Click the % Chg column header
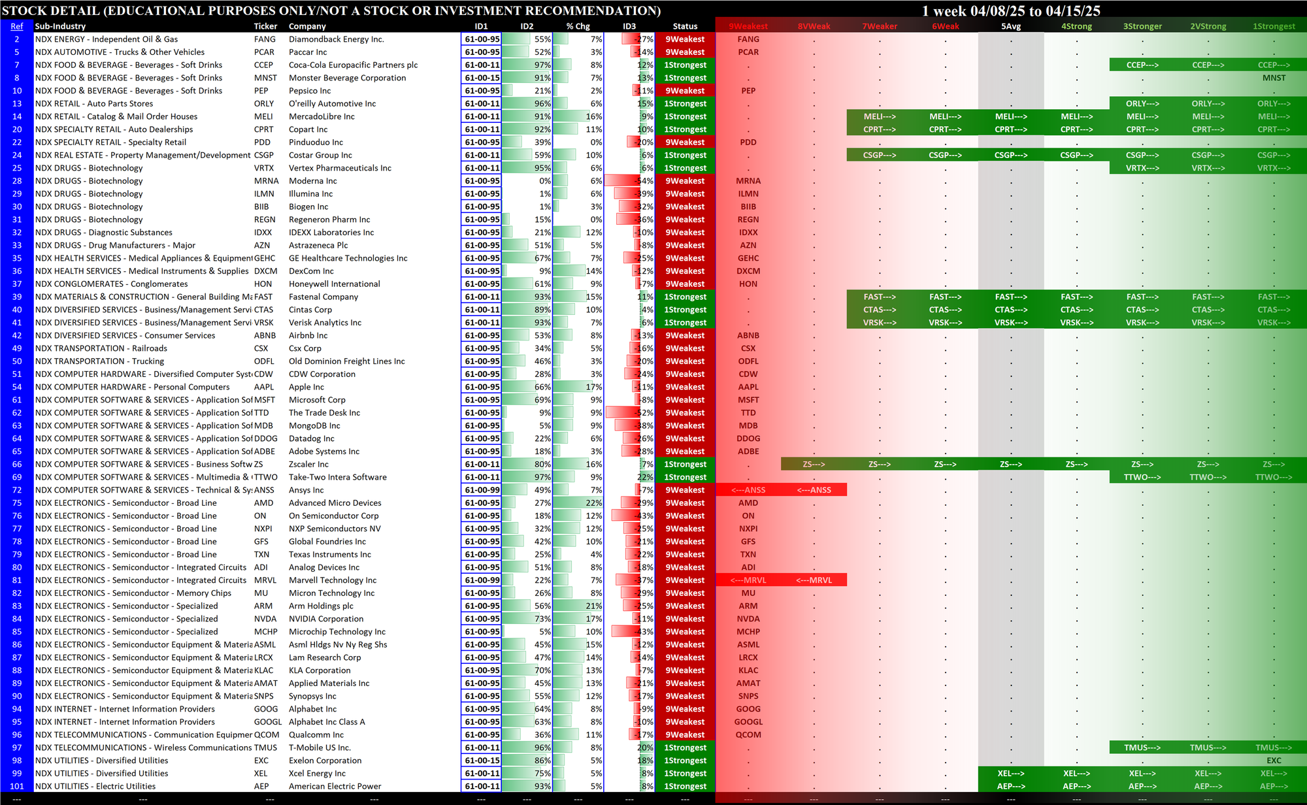 578,26
